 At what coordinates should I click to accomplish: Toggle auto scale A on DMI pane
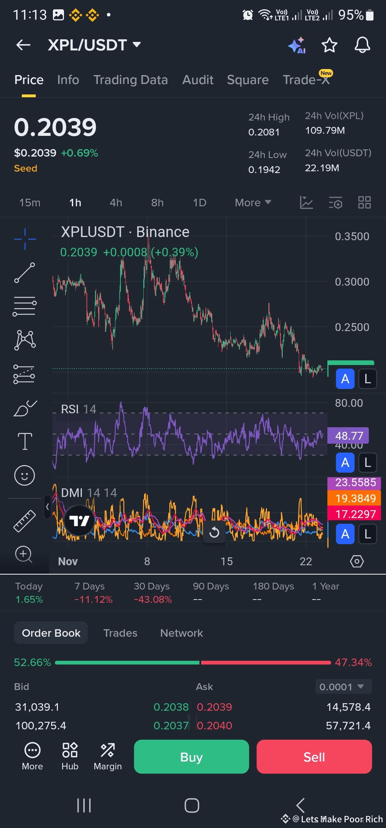tap(345, 534)
